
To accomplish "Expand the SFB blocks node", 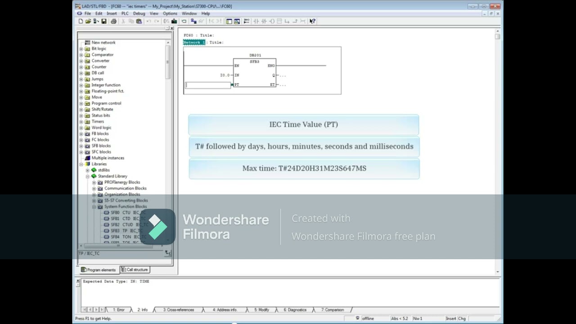I will click(81, 146).
